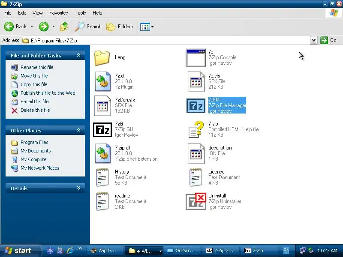Open the grouped 4 Windows taskbar dropdown
Image resolution: width=343 pixels, height=257 pixels.
click(x=160, y=251)
